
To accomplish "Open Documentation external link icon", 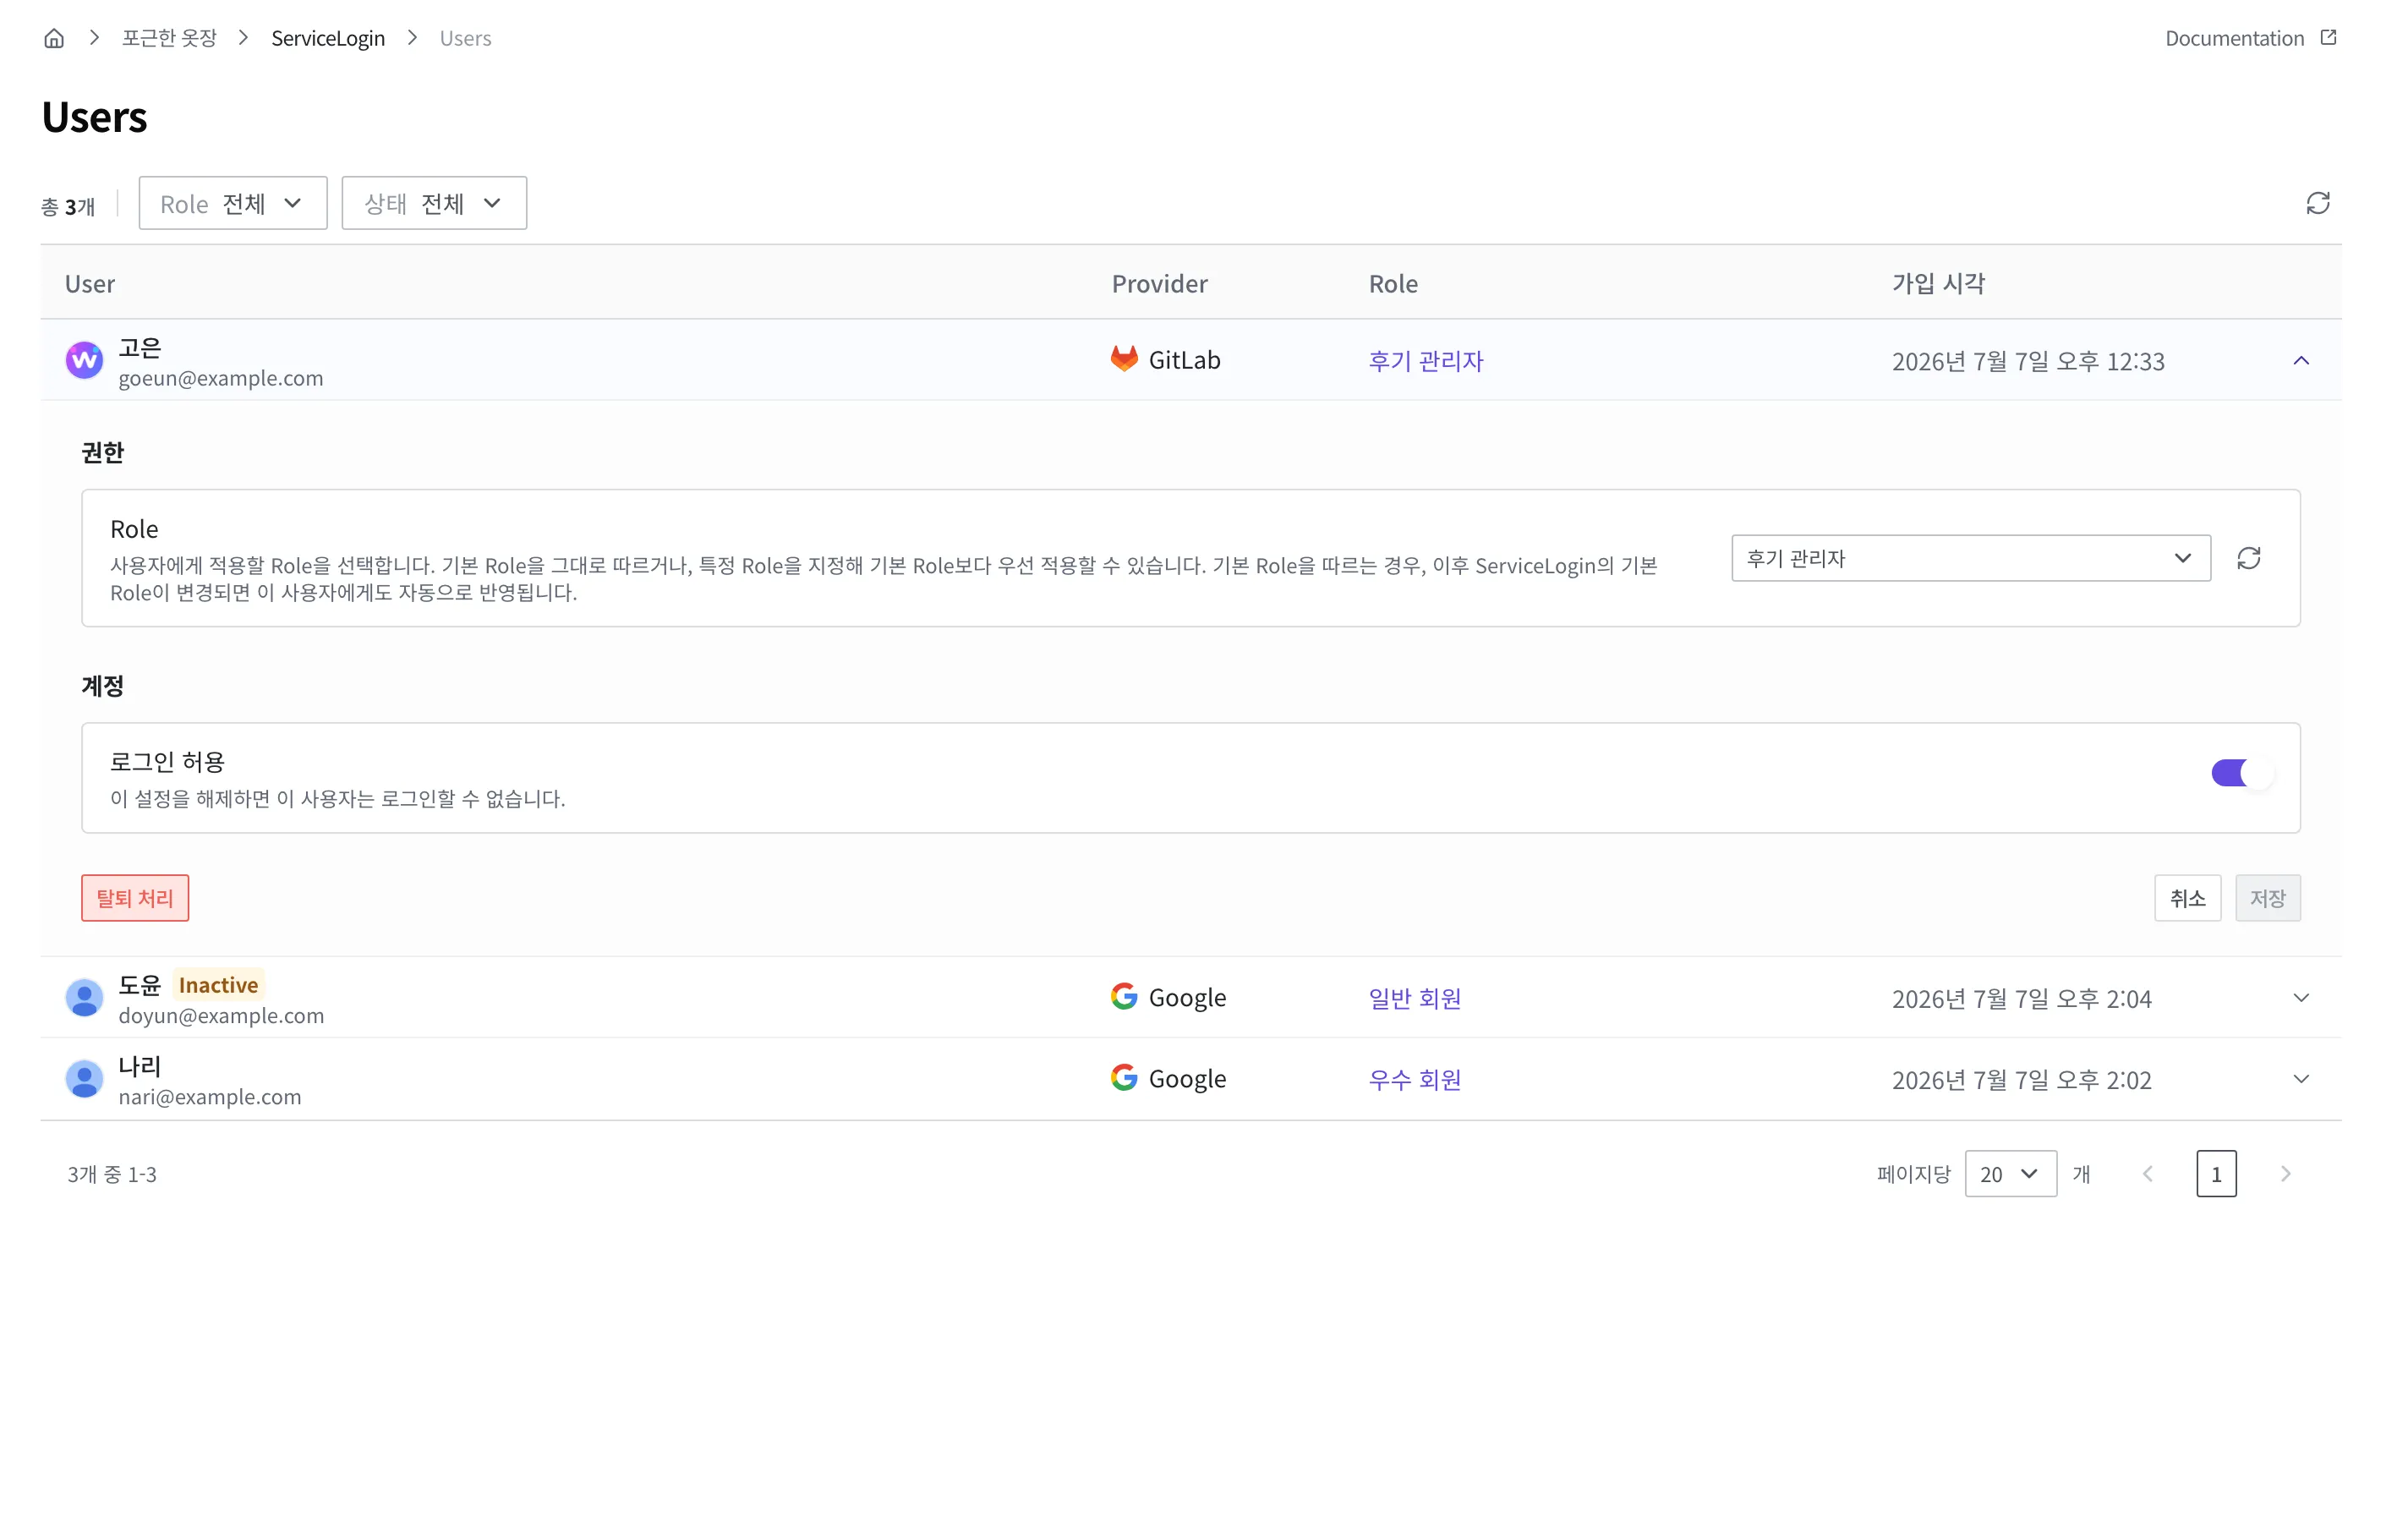I will 2329,37.
